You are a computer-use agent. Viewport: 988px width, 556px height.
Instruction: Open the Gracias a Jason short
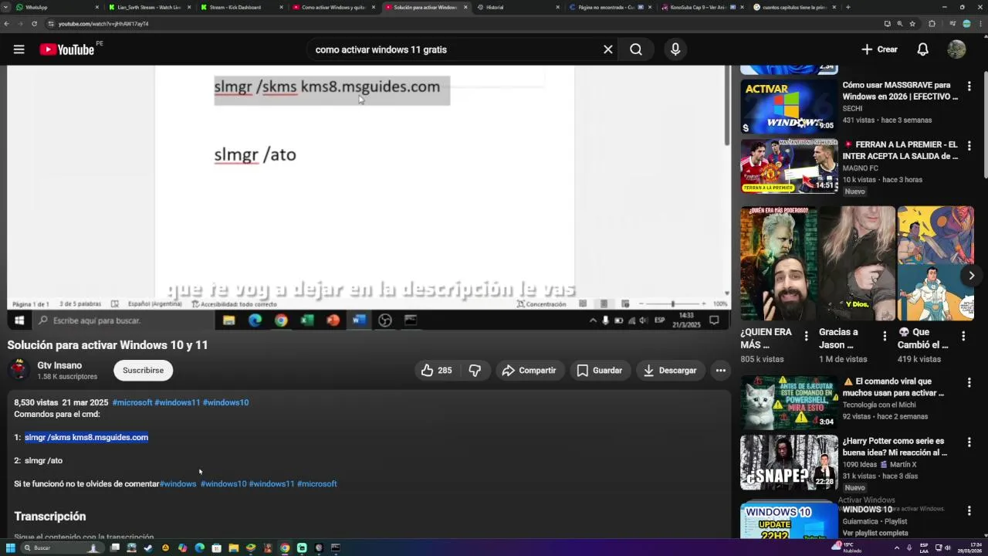(x=857, y=263)
